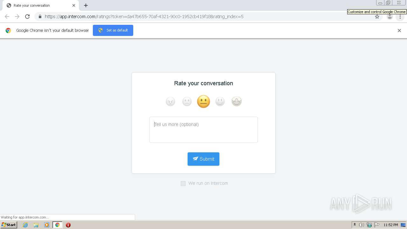Submit the conversation rating
This screenshot has height=229, width=407.
[x=203, y=159]
